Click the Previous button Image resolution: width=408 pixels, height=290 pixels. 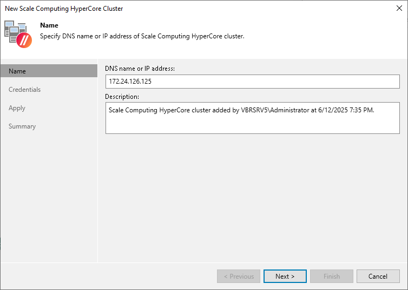tap(238, 276)
